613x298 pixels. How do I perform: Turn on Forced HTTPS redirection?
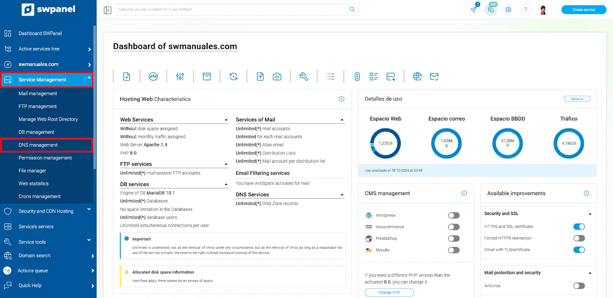coord(579,238)
